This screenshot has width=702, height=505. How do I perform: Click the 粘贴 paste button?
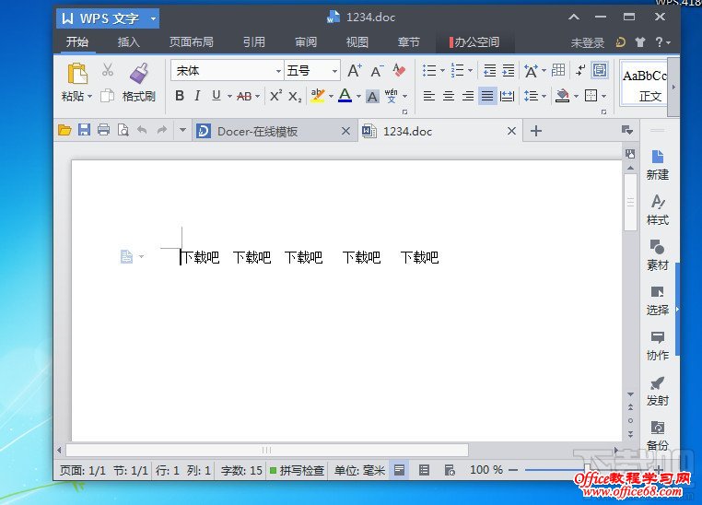click(x=77, y=79)
